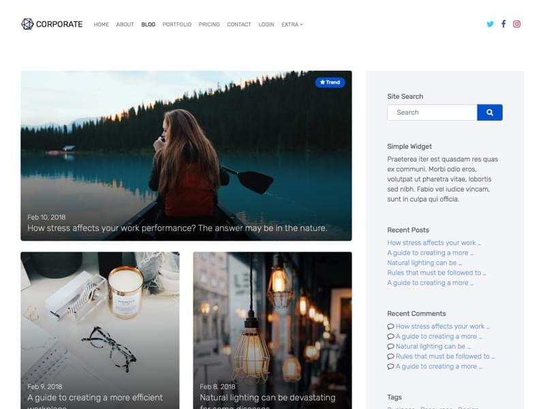Click comment bubble beside 'How stress affects your work'
This screenshot has width=545, height=409.
[390, 327]
